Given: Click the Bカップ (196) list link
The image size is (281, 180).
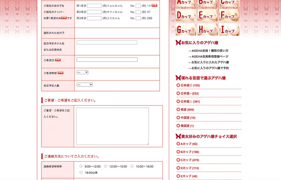Looking at the screenshot, I should [190, 152].
